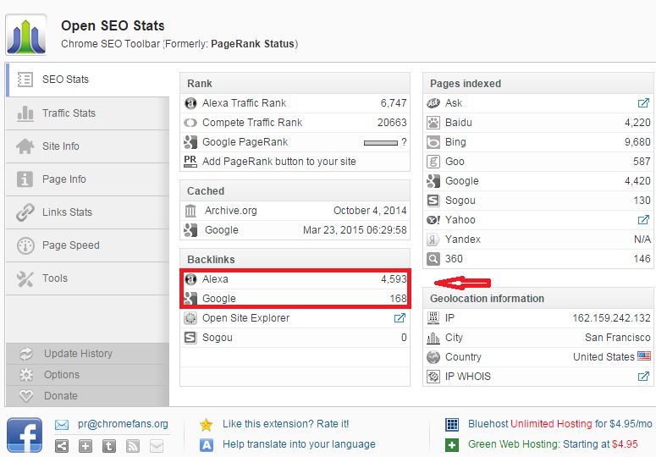Click the grey envelope footer icon
The image size is (656, 457).
click(x=157, y=446)
